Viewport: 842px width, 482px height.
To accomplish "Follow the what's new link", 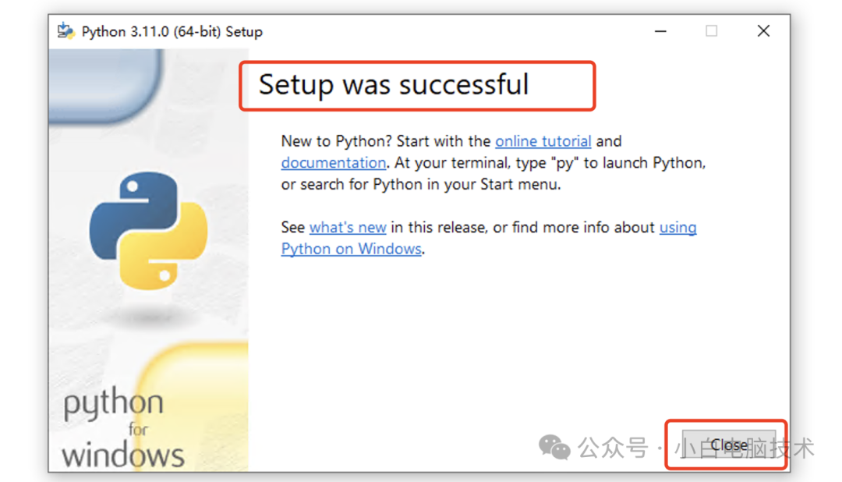I will 348,227.
